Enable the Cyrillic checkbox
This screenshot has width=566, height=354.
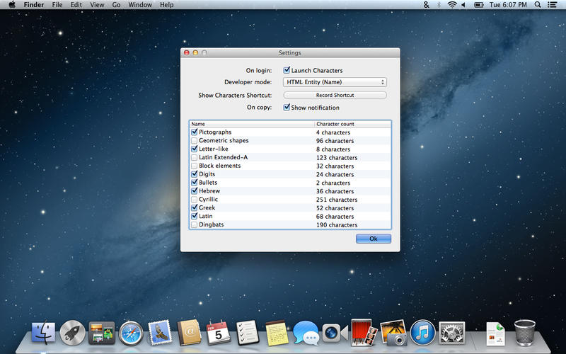(x=194, y=199)
